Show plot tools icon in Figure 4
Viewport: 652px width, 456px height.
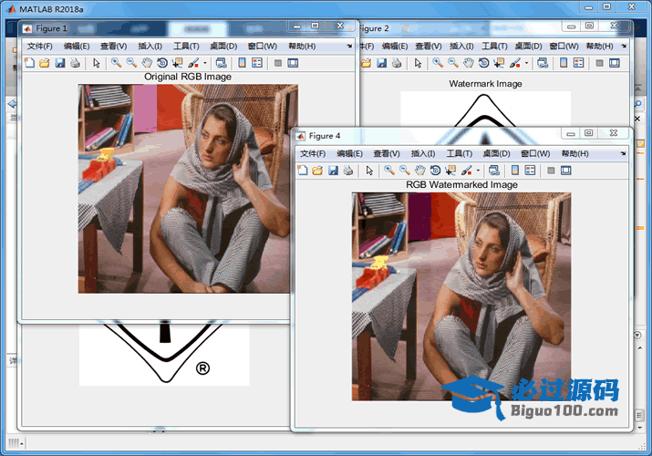(x=566, y=171)
